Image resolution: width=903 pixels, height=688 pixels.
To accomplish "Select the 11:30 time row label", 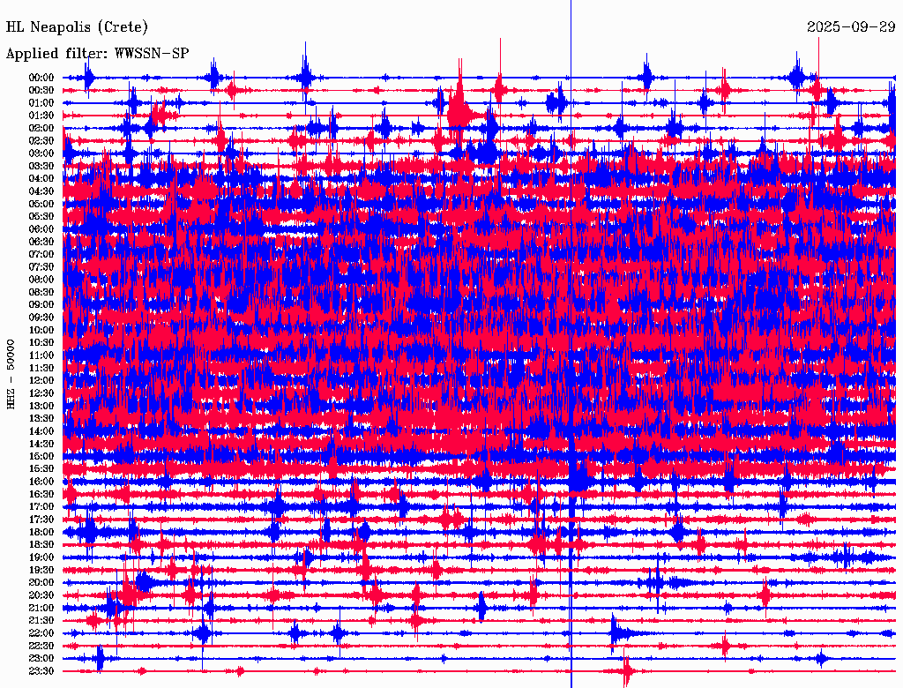I will pyautogui.click(x=41, y=368).
